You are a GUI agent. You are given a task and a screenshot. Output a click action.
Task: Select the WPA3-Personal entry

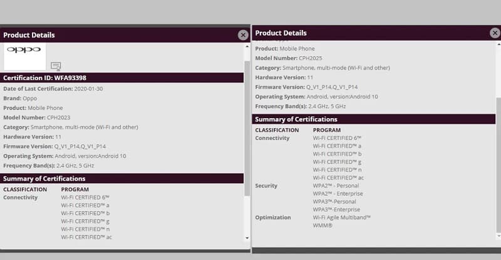(x=334, y=201)
